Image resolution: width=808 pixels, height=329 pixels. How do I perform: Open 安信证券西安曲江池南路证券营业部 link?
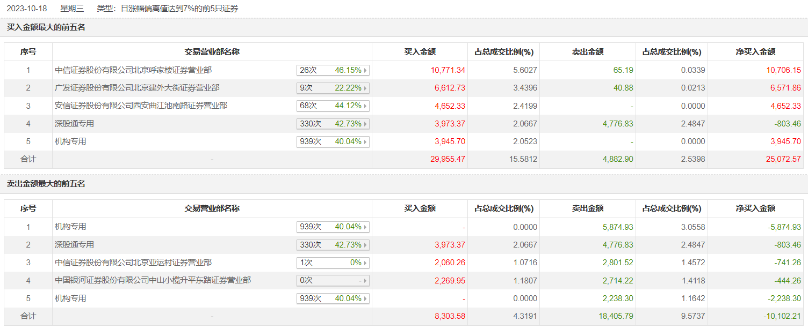point(141,106)
